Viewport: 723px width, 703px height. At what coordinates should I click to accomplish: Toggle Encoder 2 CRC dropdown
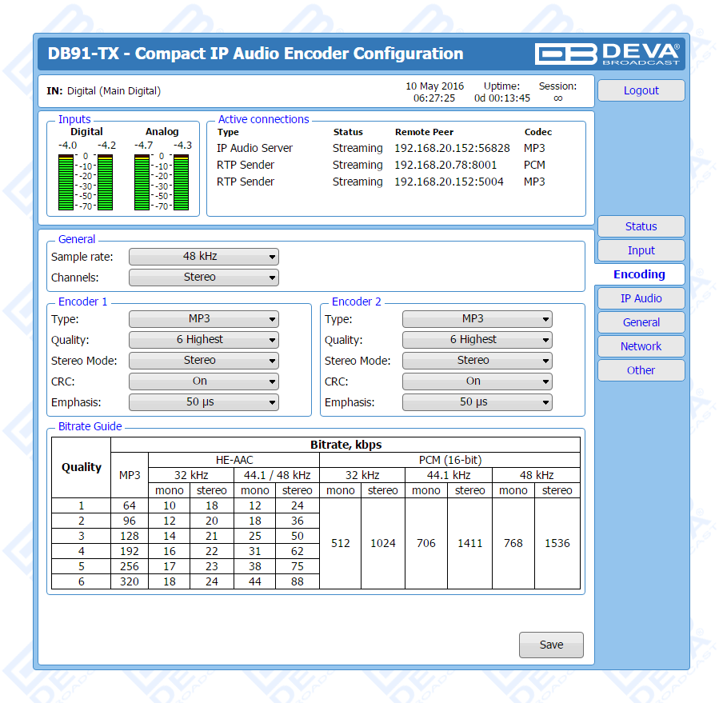click(477, 381)
